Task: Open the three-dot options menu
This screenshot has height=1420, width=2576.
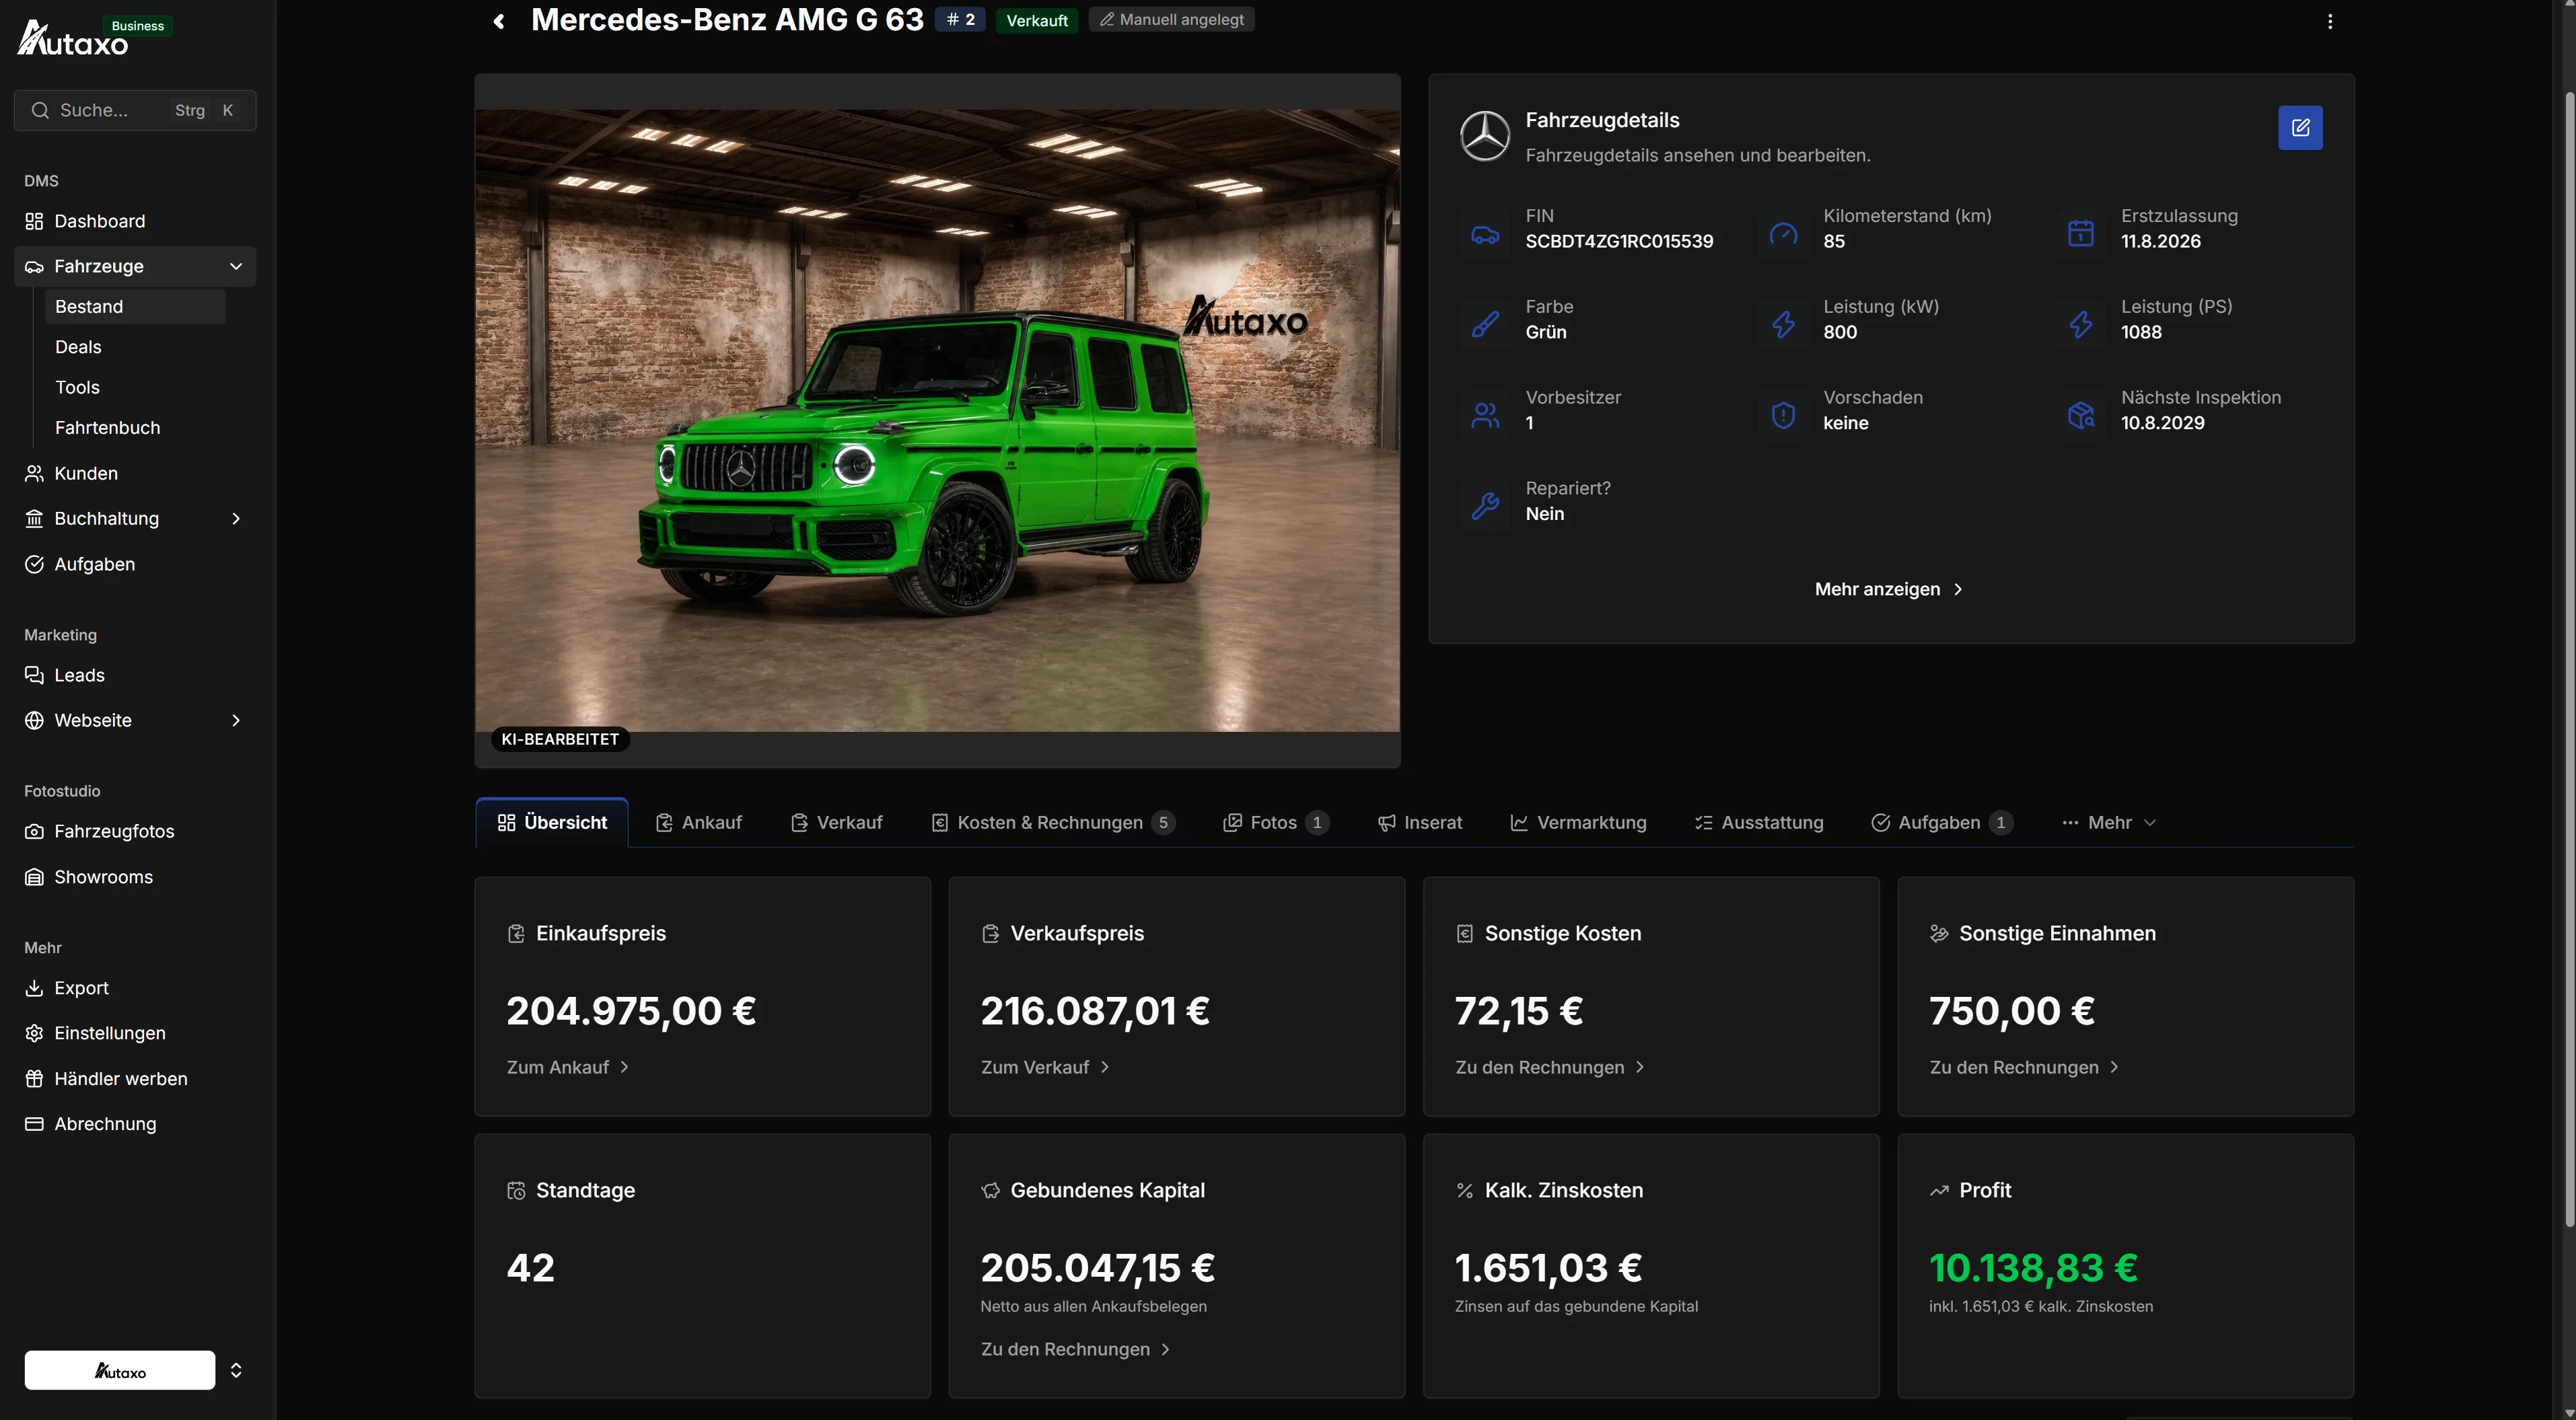Action: (x=2330, y=21)
